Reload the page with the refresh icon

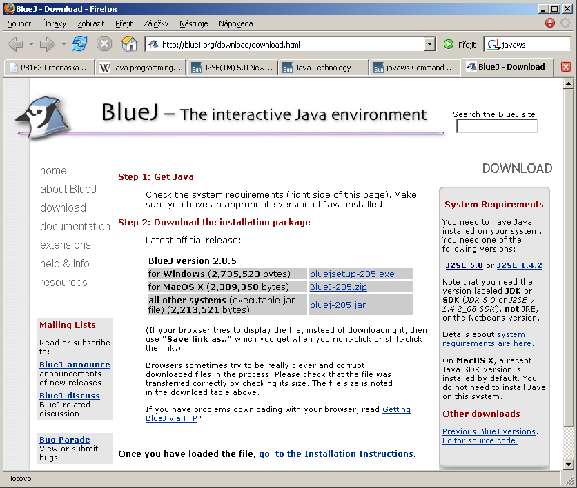click(79, 44)
